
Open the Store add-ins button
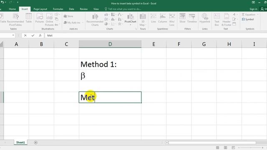pyautogui.click(x=68, y=16)
